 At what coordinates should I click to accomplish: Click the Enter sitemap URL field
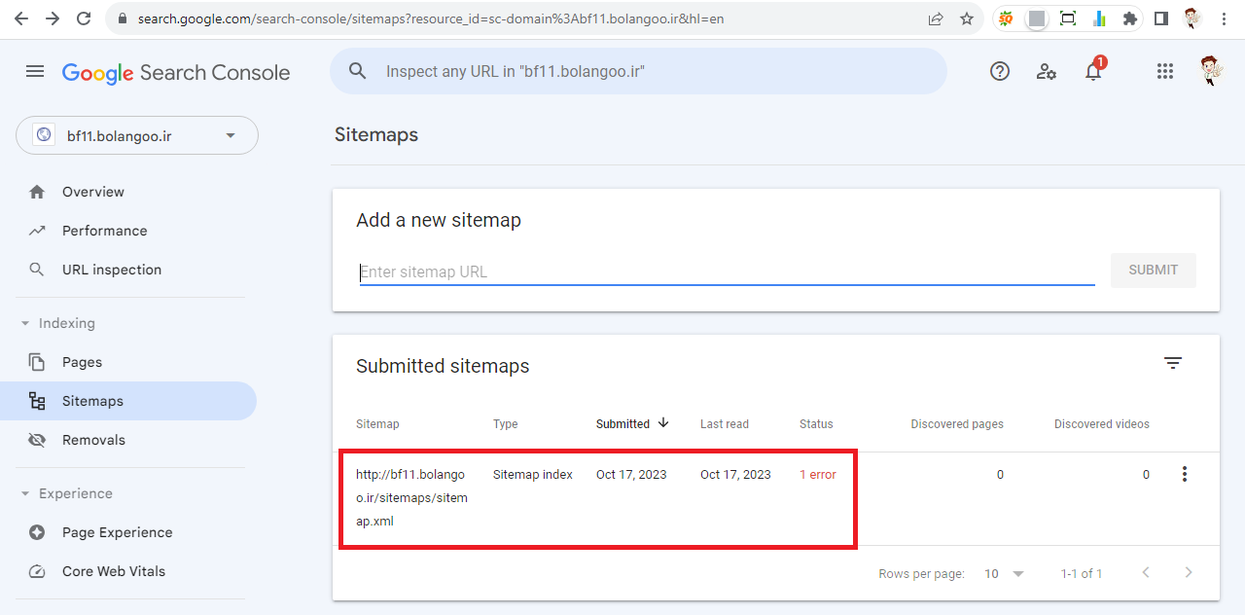tap(728, 271)
